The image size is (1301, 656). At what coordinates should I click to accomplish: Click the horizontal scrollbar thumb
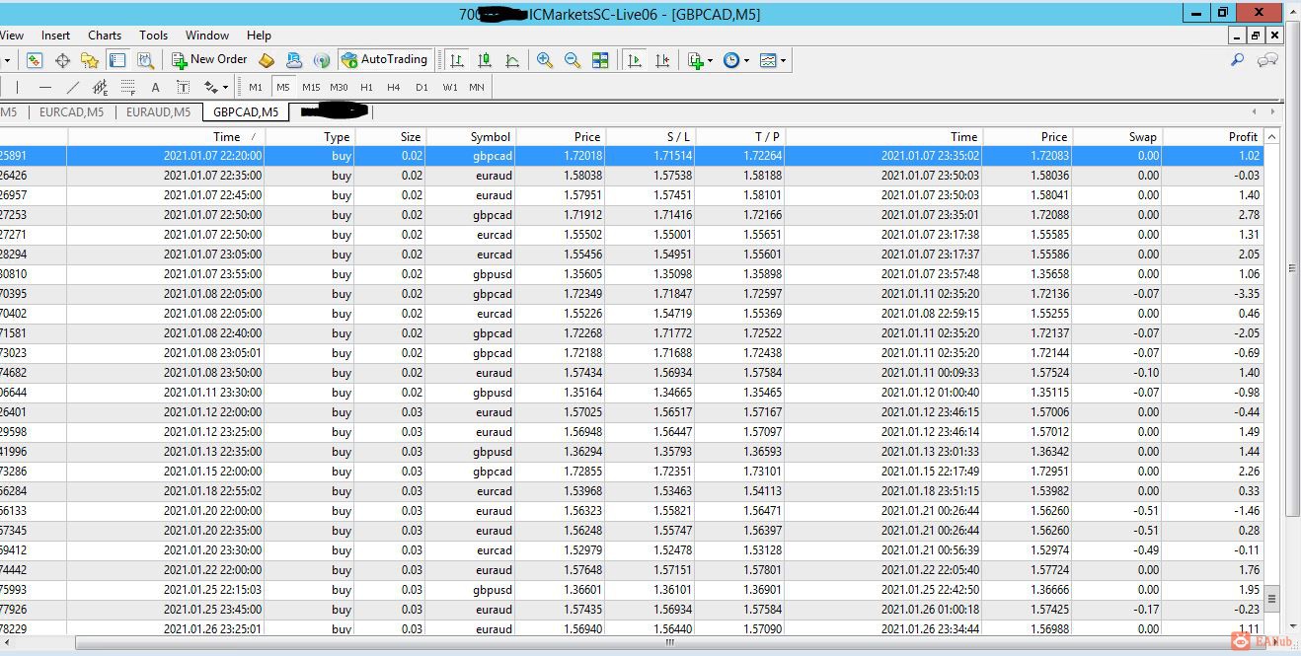[x=669, y=642]
